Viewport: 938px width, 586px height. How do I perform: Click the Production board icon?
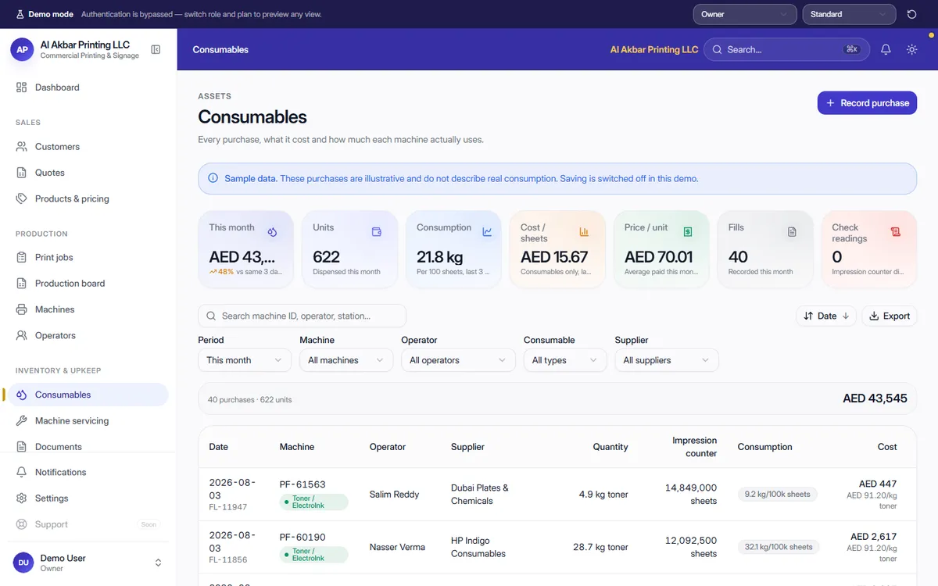pos(22,284)
